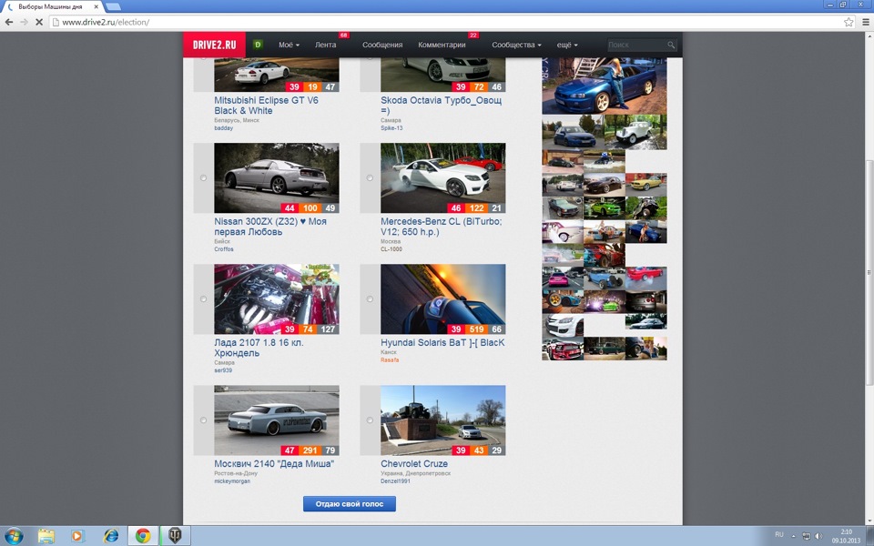Open Москвич 2140 gray car photo
Screen dimensions: 874x546
click(x=277, y=420)
